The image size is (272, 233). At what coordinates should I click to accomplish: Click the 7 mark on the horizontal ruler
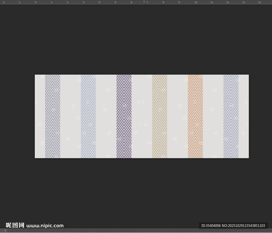[x=147, y=2]
